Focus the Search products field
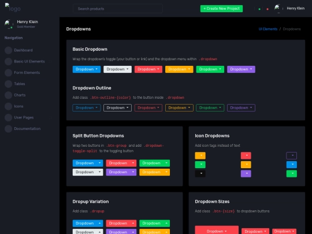The height and width of the screenshot is (234, 312). click(118, 9)
